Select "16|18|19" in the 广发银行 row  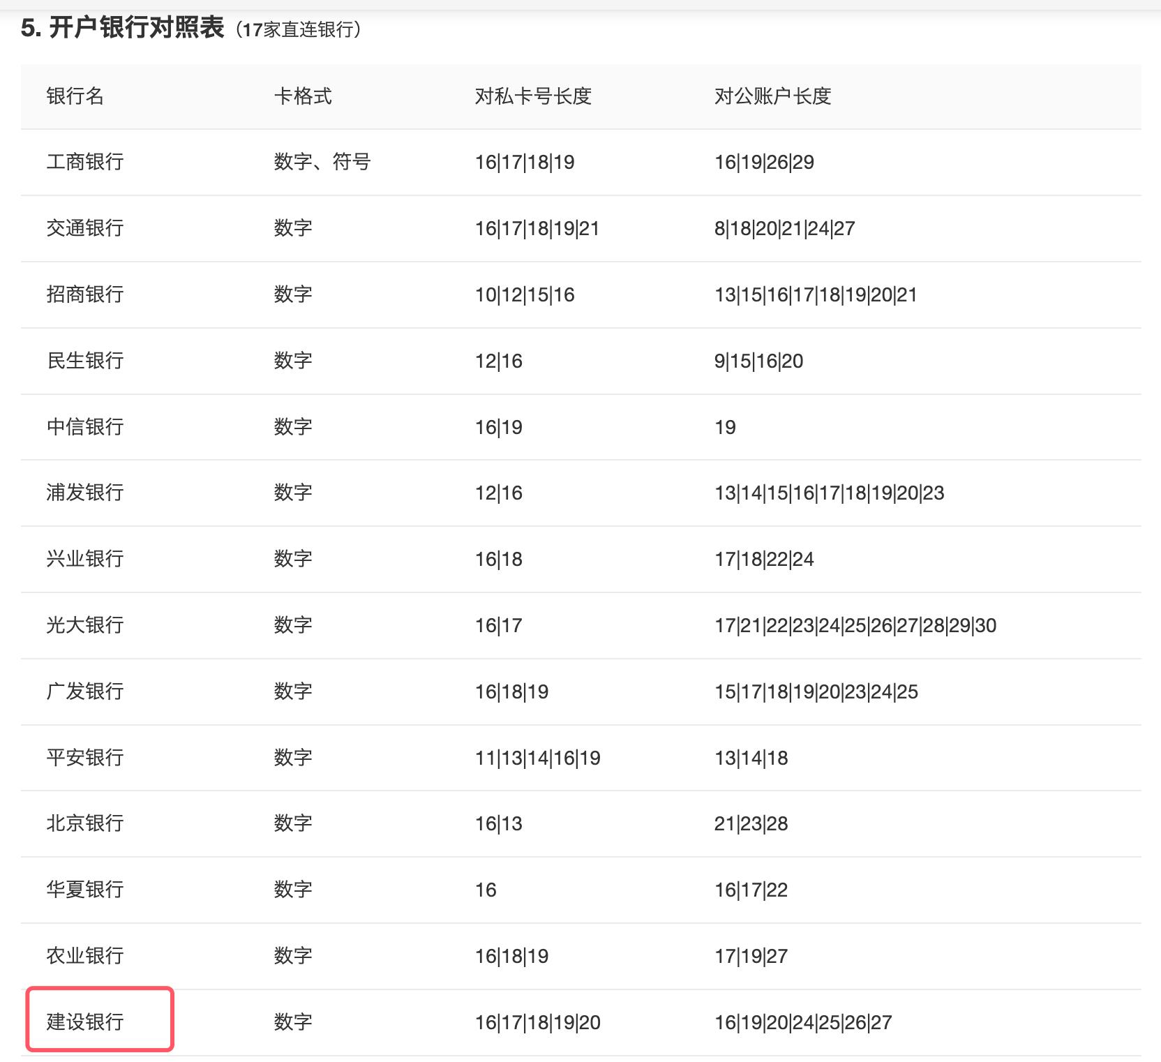click(x=511, y=692)
